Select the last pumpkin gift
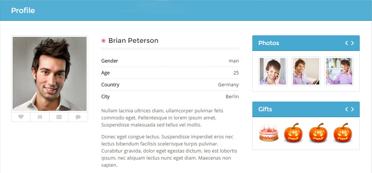 coord(343,133)
